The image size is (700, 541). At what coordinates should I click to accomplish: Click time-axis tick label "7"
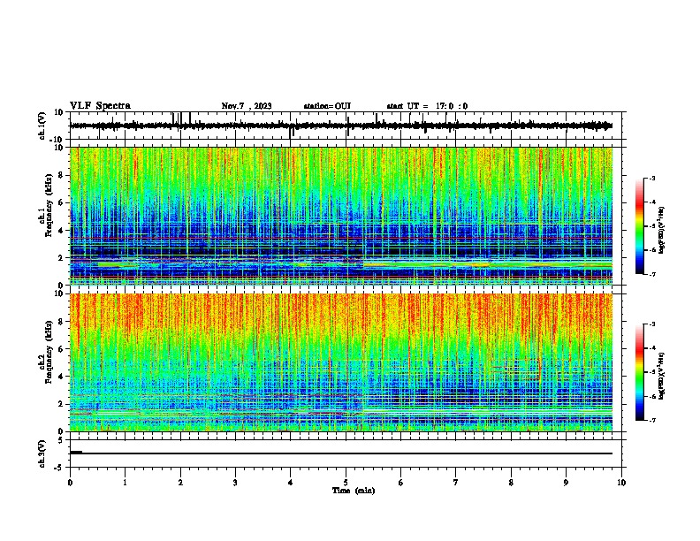click(x=456, y=483)
